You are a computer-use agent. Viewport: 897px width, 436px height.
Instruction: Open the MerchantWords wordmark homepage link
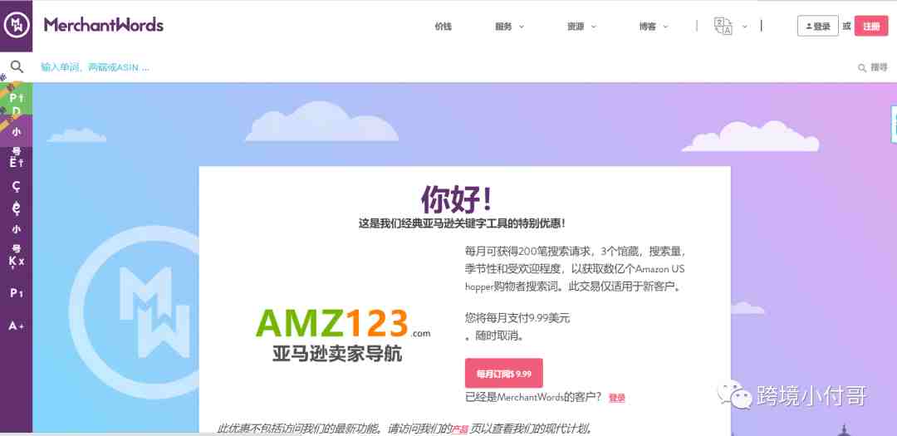pos(104,25)
